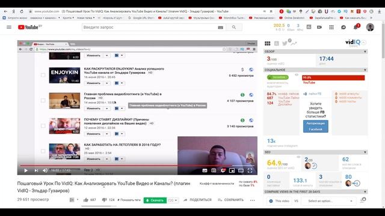Click the 29 651 просмотр view count

(x=33, y=200)
